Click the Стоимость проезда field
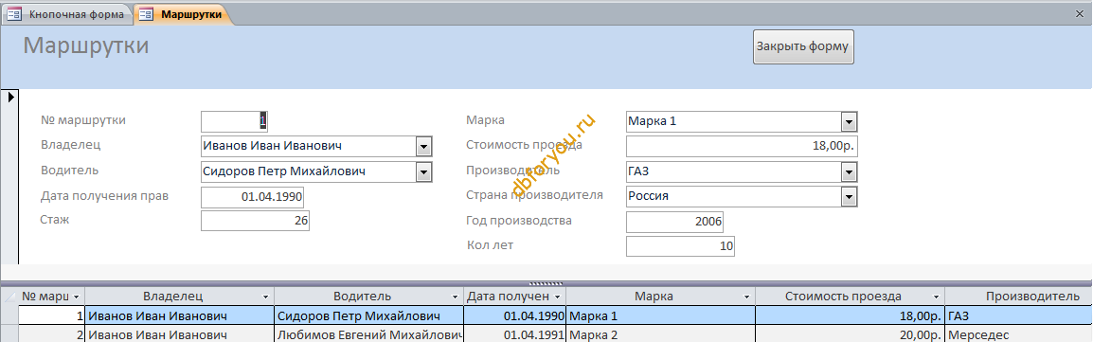This screenshot has height=342, width=1093. pos(742,146)
